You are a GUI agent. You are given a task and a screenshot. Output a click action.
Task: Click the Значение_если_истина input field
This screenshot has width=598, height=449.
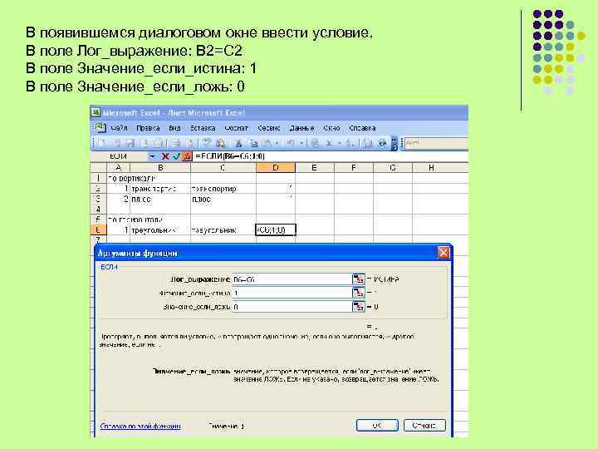pyautogui.click(x=292, y=294)
